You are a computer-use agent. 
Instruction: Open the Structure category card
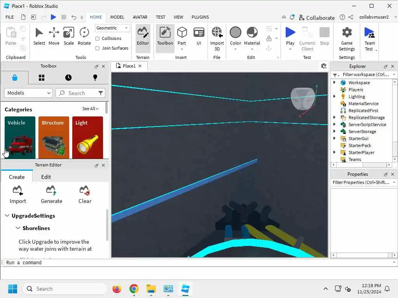click(54, 138)
